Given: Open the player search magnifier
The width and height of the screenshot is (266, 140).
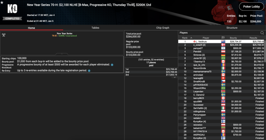Looking at the screenshot, I should (x=262, y=33).
